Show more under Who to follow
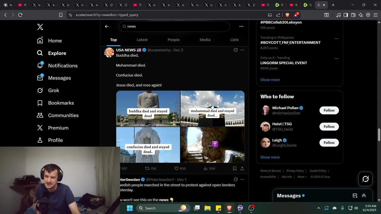This screenshot has height=214, width=381. tap(270, 157)
